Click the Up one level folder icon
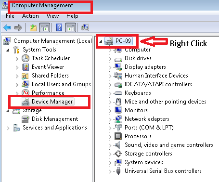The width and height of the screenshot is (219, 182). click(33, 27)
